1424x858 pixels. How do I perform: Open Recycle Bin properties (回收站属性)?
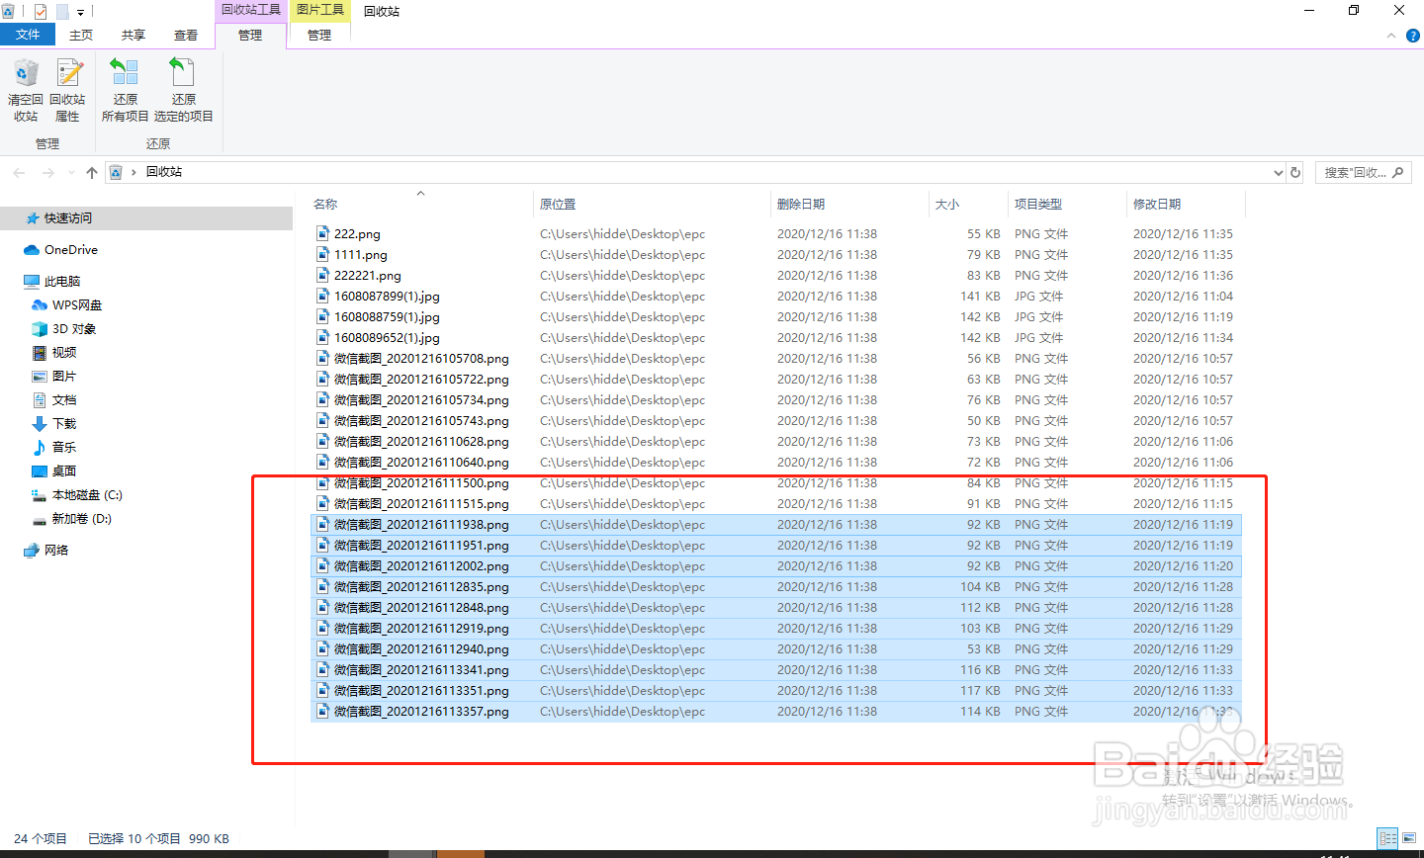pos(67,90)
